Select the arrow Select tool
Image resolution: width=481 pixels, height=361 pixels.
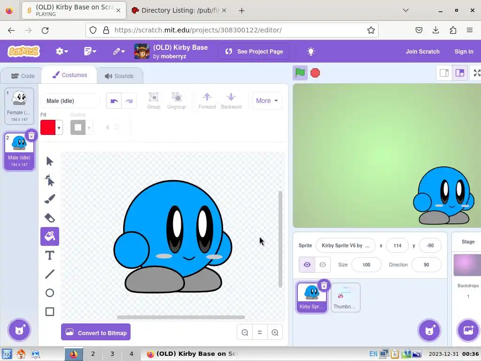pyautogui.click(x=50, y=161)
